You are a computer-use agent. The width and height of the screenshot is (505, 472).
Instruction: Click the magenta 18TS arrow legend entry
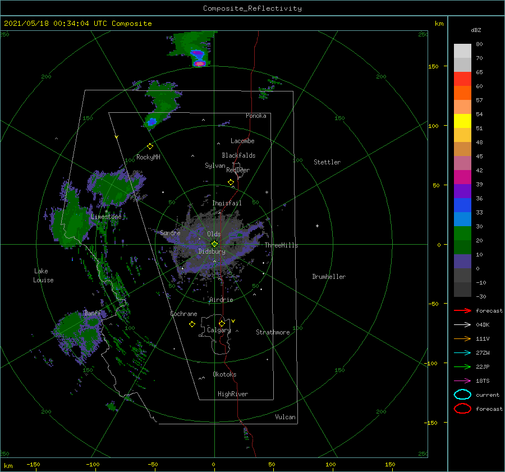click(x=462, y=381)
